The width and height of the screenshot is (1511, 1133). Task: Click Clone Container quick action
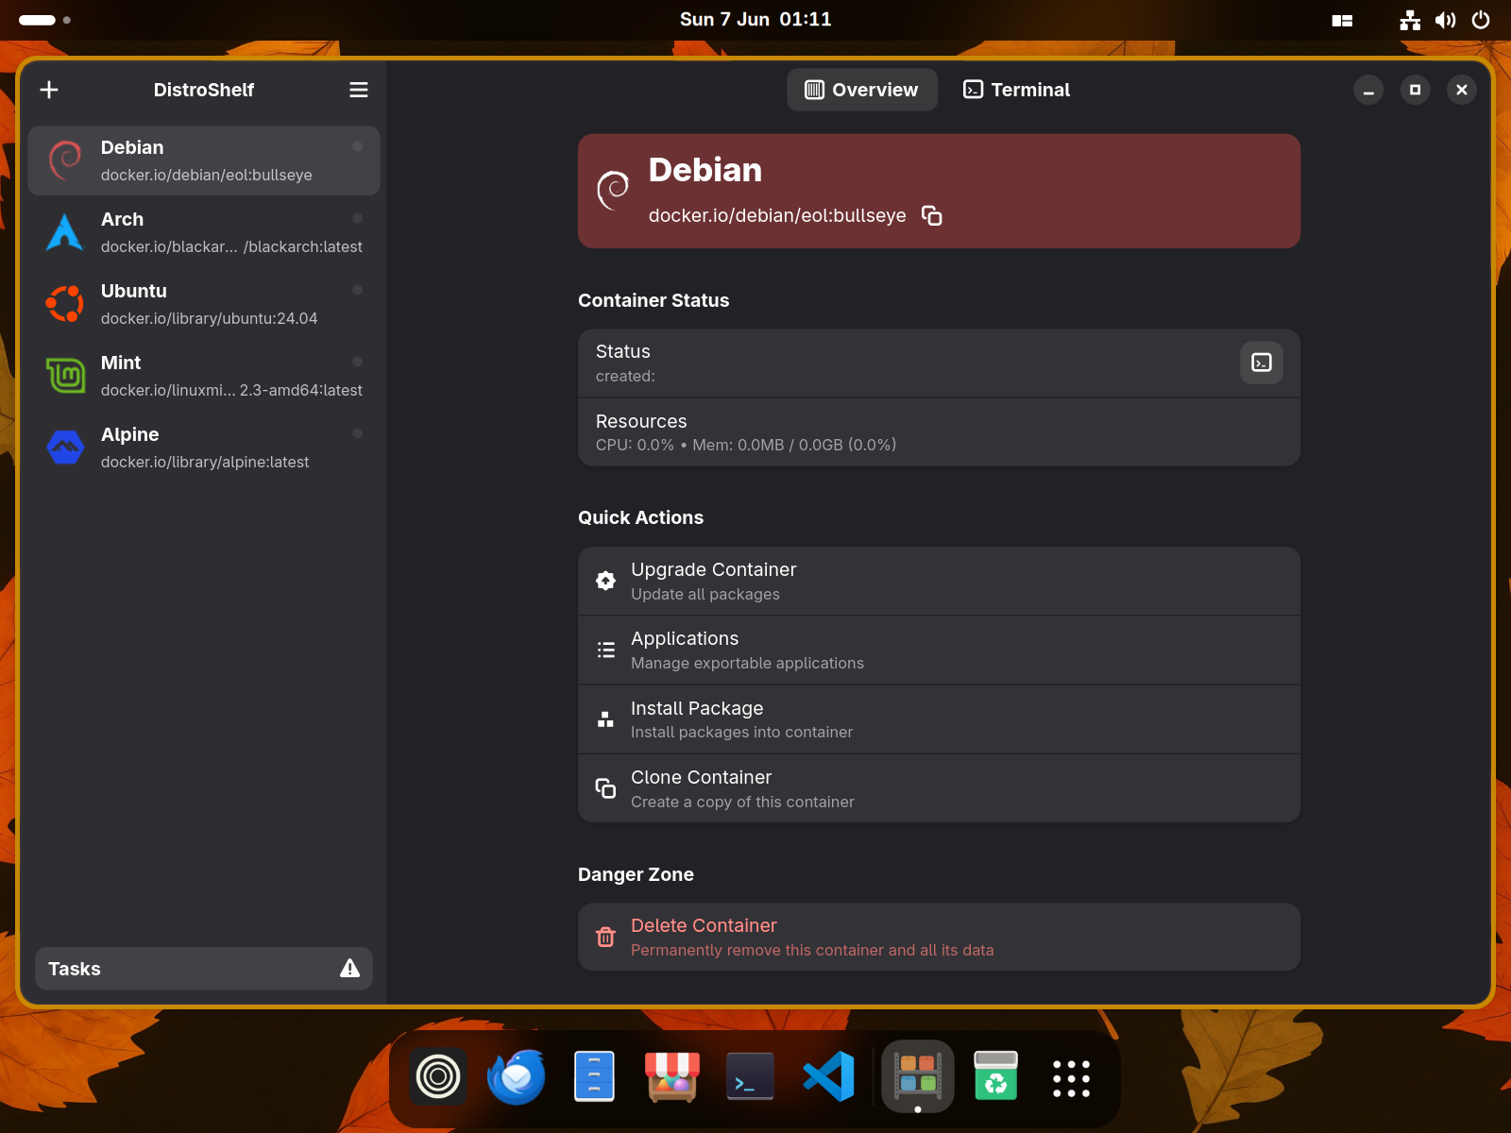(939, 788)
